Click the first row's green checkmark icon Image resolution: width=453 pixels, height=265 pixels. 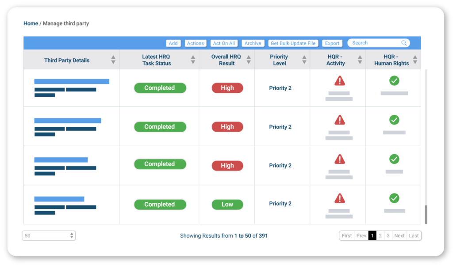pos(394,80)
